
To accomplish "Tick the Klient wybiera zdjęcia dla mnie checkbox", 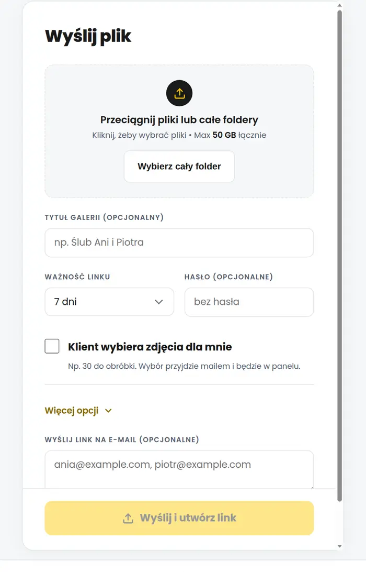I will pyautogui.click(x=52, y=346).
